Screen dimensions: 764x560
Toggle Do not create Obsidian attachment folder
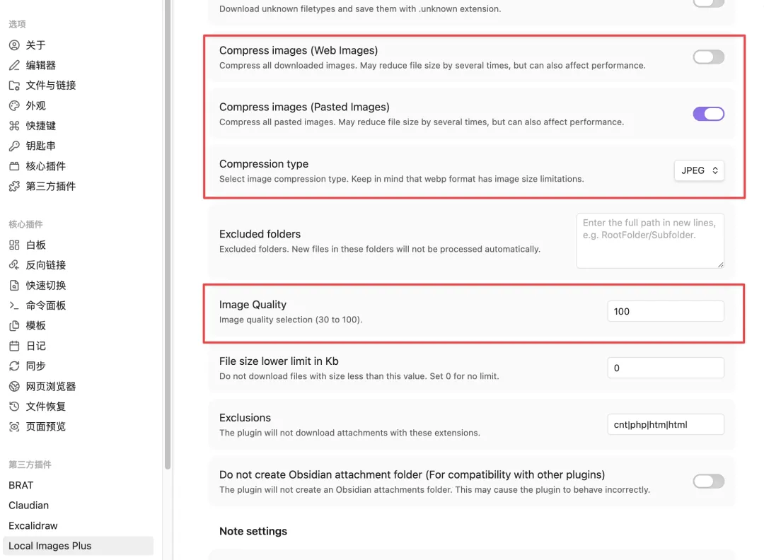tap(708, 481)
